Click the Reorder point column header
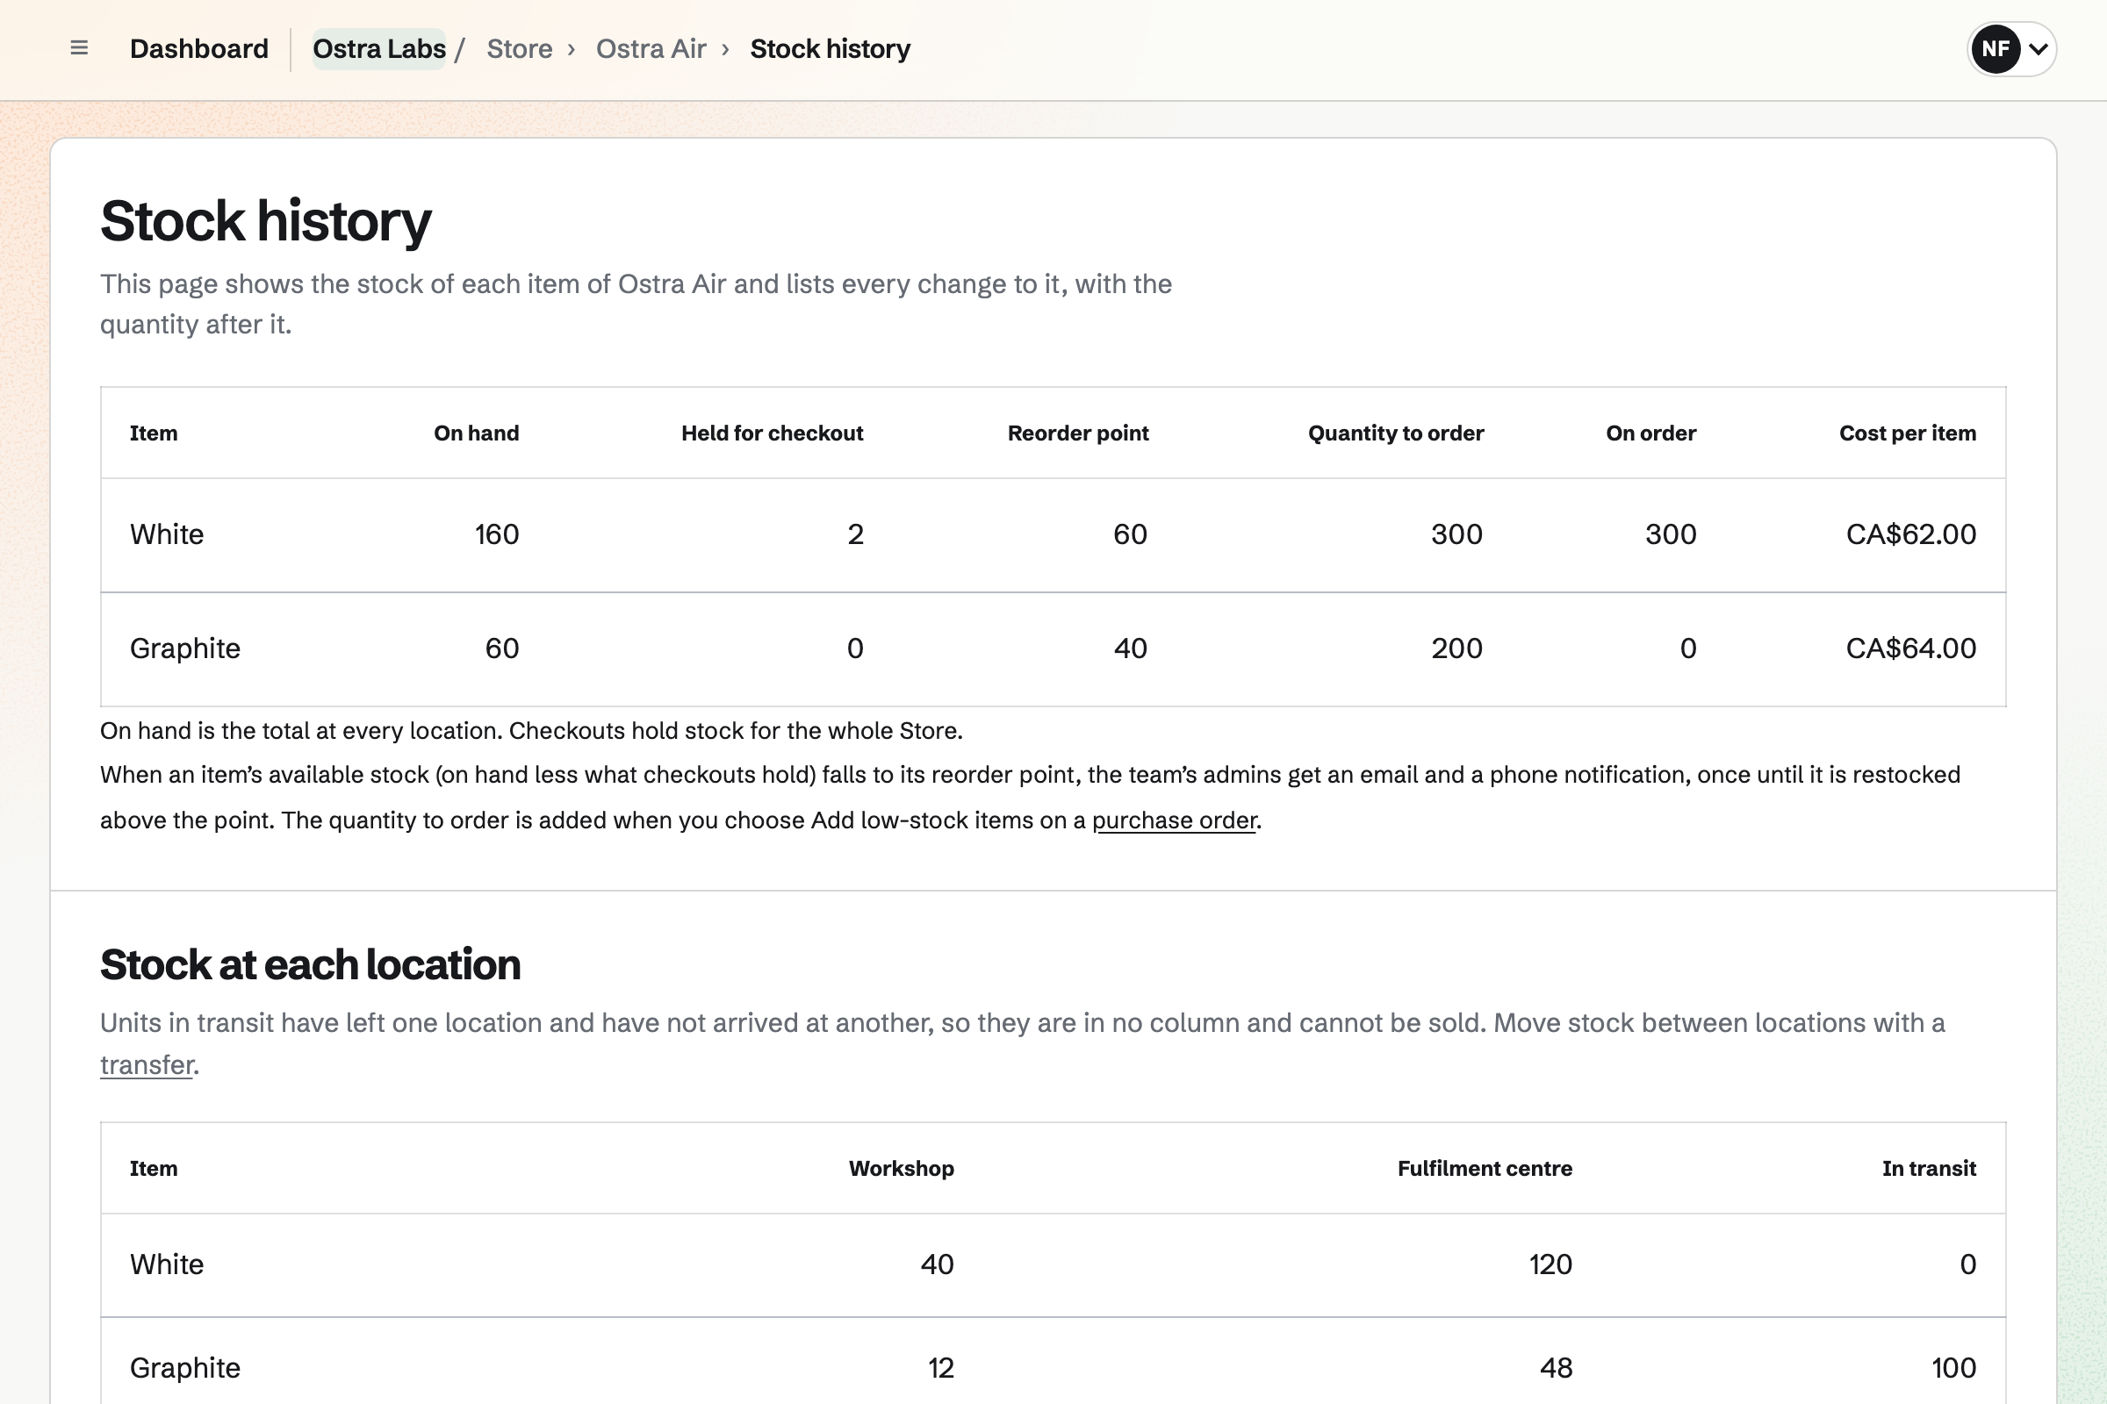This screenshot has height=1404, width=2107. coord(1078,433)
